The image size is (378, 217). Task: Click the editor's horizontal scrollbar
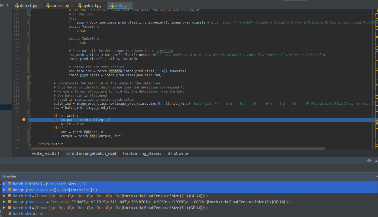[x=178, y=149]
